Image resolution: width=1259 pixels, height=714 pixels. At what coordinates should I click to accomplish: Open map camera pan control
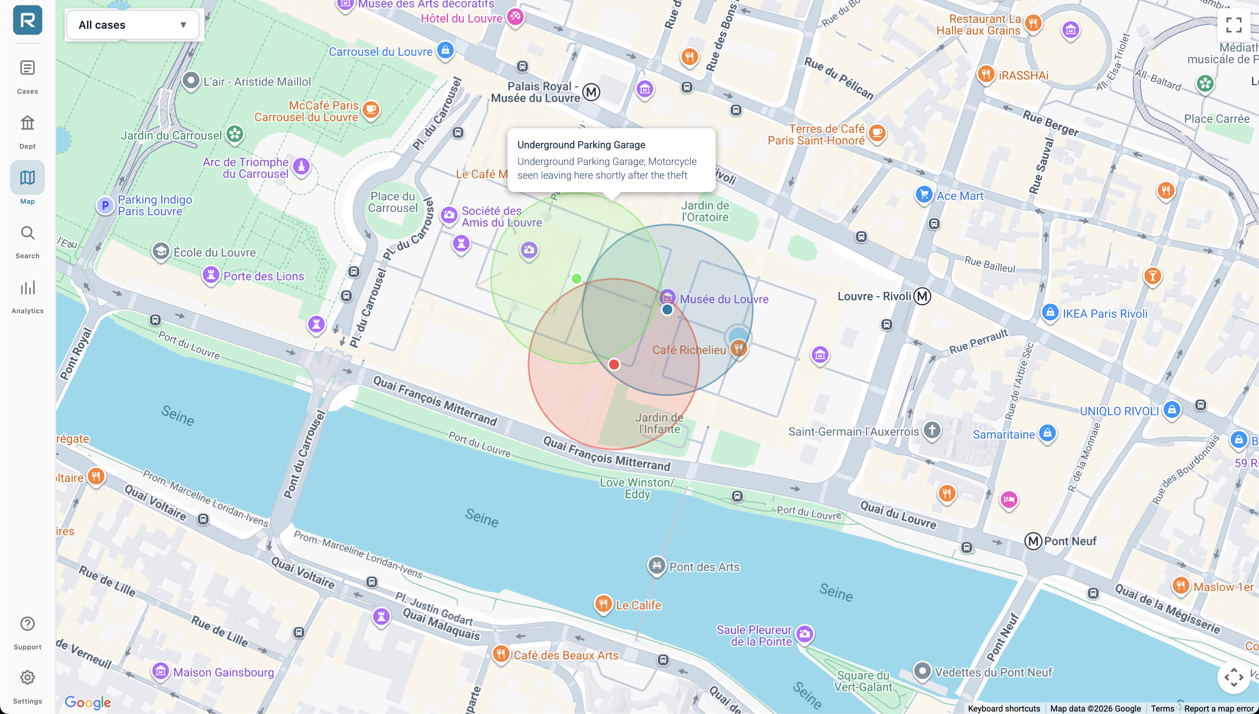tap(1233, 678)
